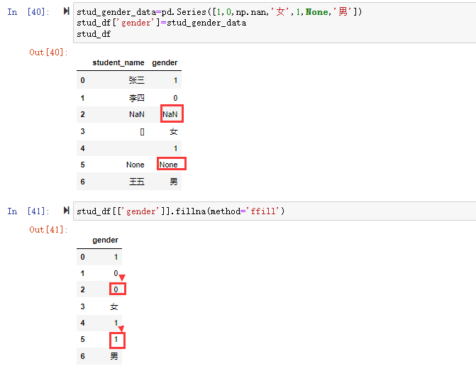Click row index 6 in Out[41] table
This screenshot has height=371, width=476.
coord(82,356)
